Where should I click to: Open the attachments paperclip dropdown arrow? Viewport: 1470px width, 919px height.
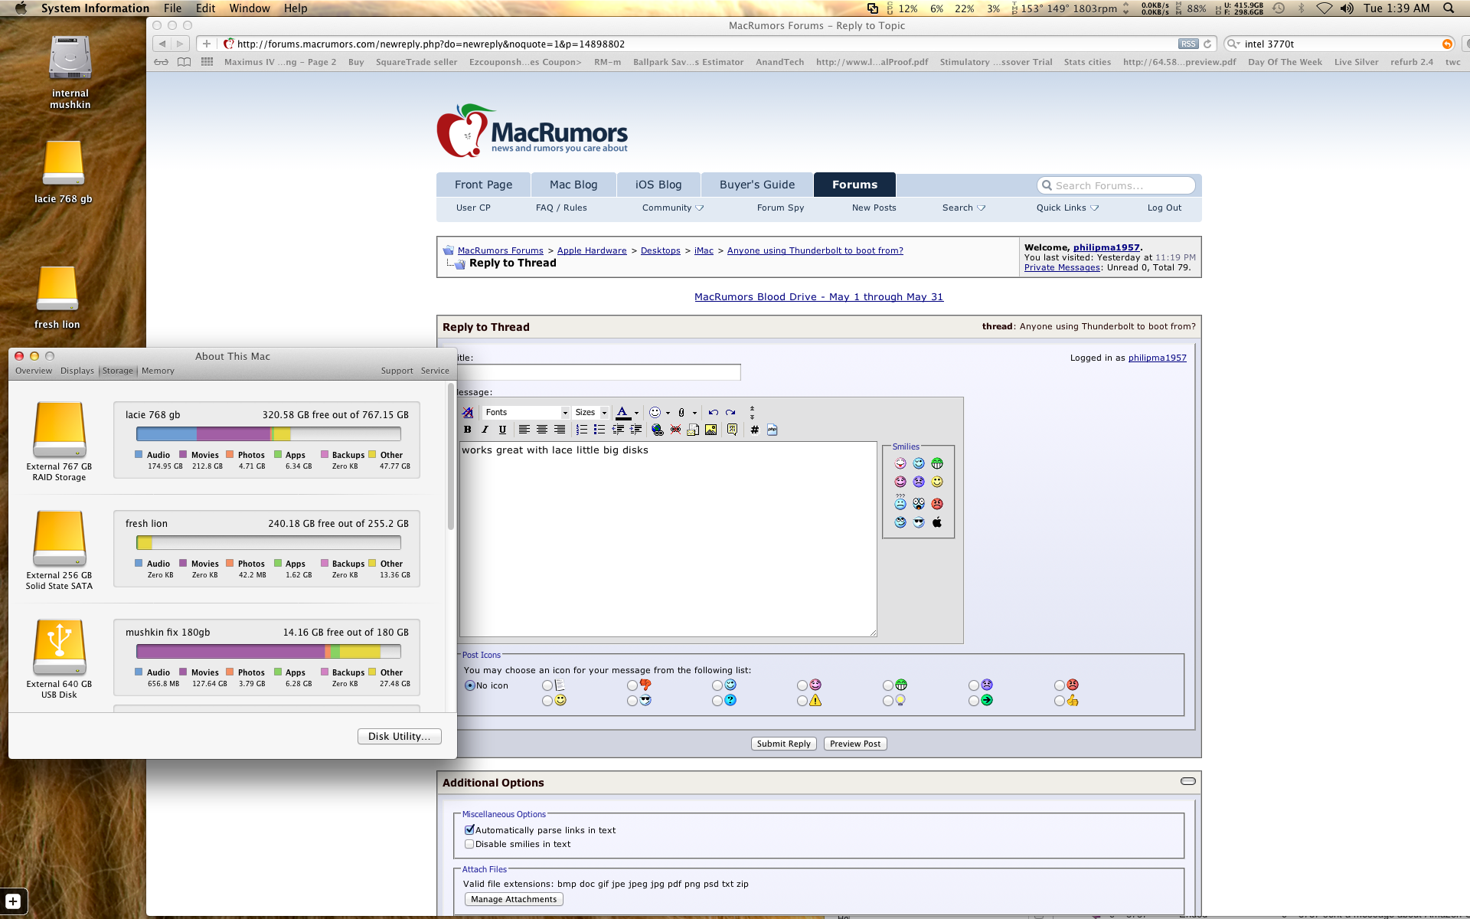694,413
